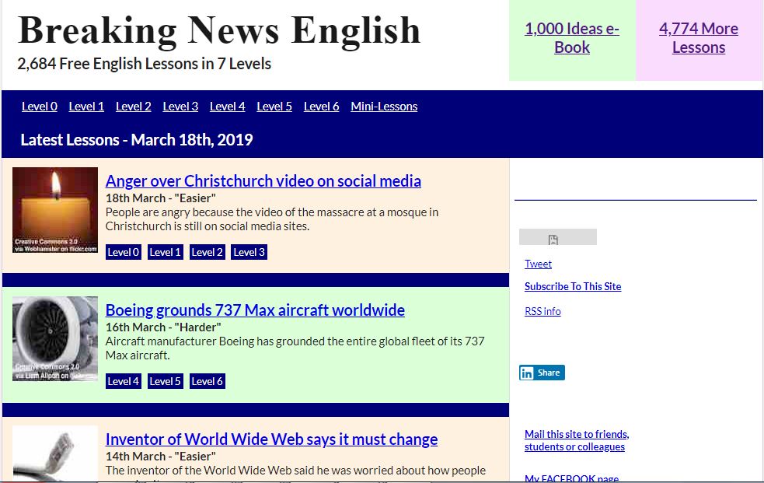Open the candle thumbnail for the Christchurch article

pyautogui.click(x=54, y=210)
